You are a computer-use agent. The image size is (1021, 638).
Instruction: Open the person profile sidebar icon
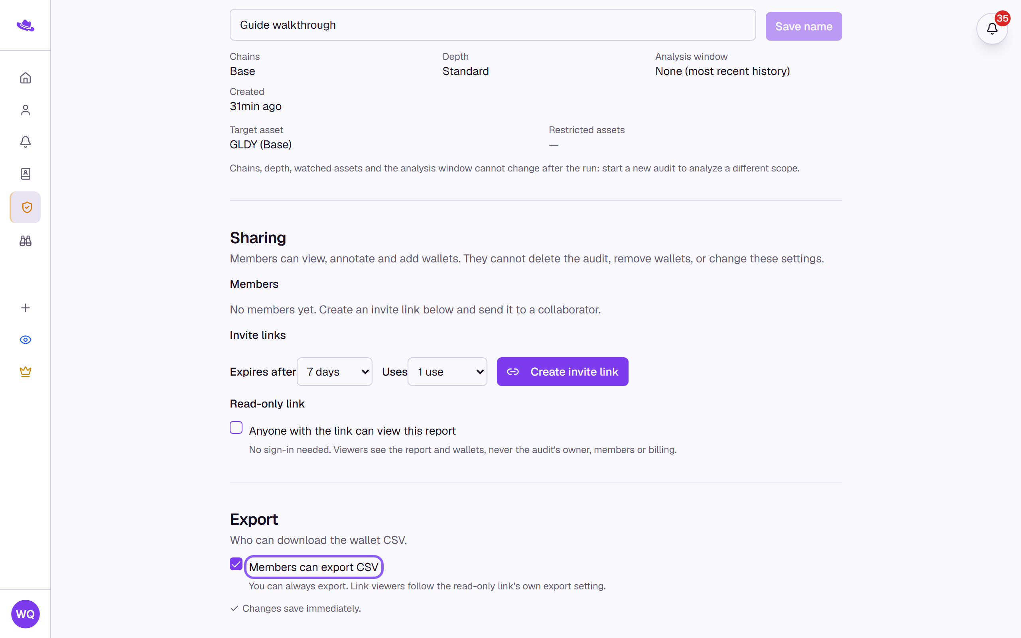click(x=25, y=110)
